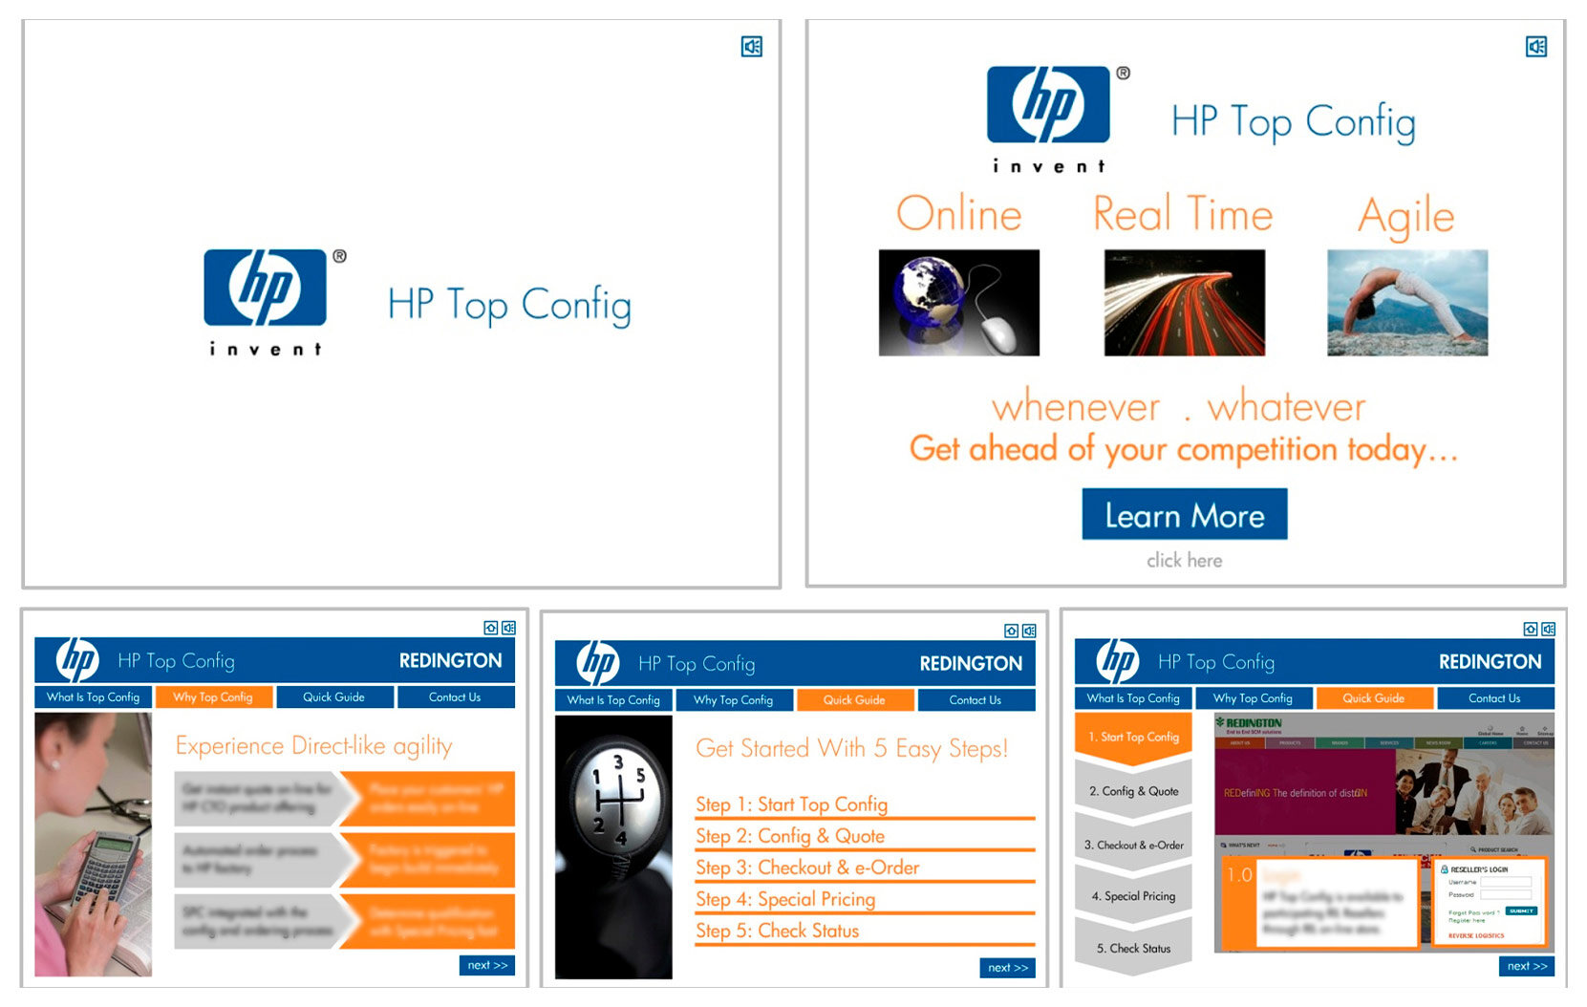Open Step 4: Special Pricing link
This screenshot has height=1007, width=1587.
pos(785,899)
